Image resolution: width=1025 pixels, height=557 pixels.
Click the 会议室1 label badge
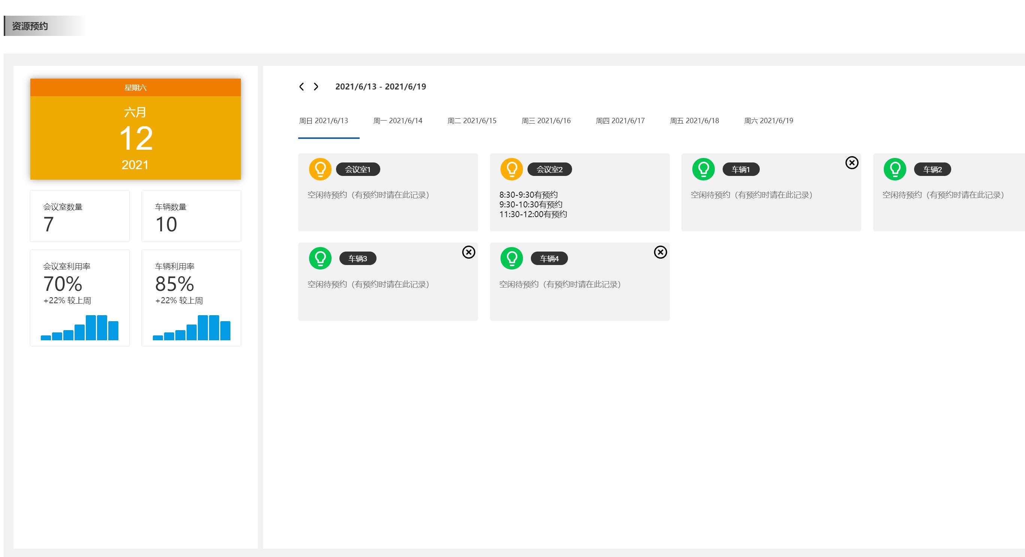(x=358, y=169)
